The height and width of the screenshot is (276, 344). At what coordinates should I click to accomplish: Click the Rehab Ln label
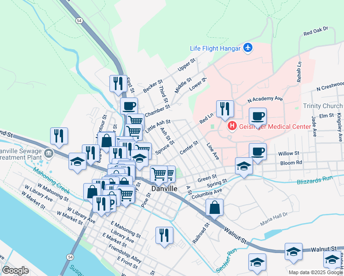(299, 72)
